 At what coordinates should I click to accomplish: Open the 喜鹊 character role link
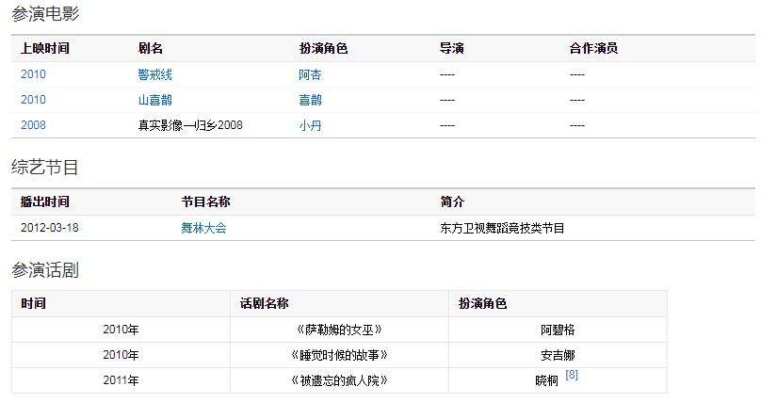310,100
